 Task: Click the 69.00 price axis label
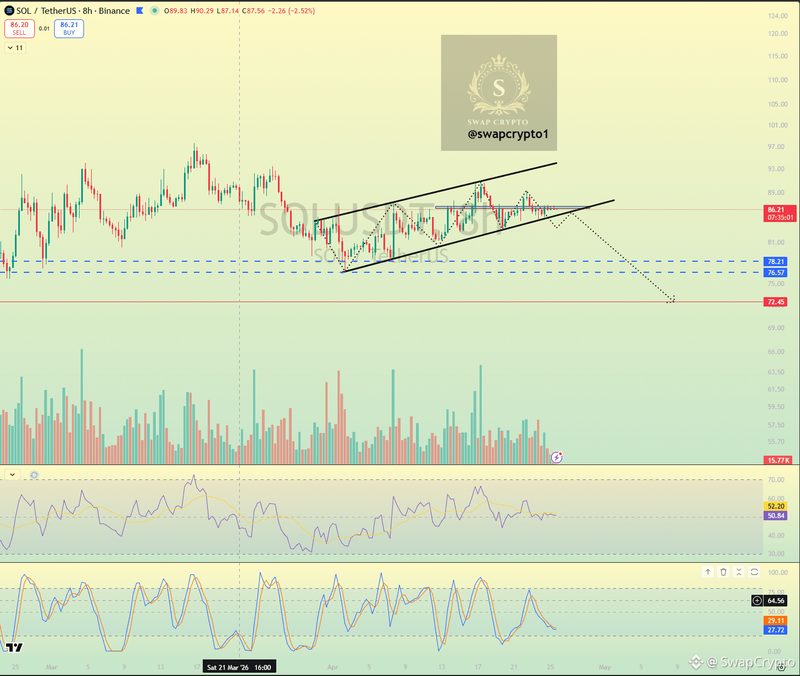click(x=776, y=328)
